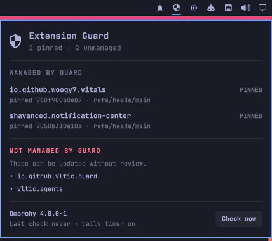The height and width of the screenshot is (241, 272).
Task: Click the pinned commit line under notification-center
Action: point(80,126)
